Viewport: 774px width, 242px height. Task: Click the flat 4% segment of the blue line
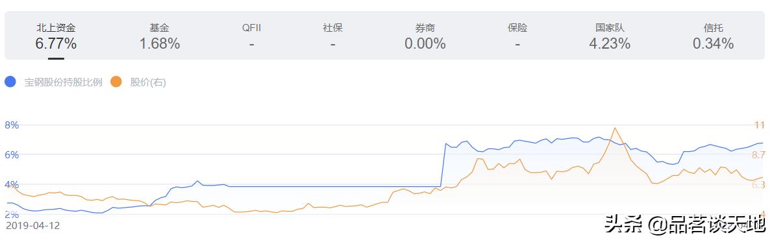[x=334, y=186]
